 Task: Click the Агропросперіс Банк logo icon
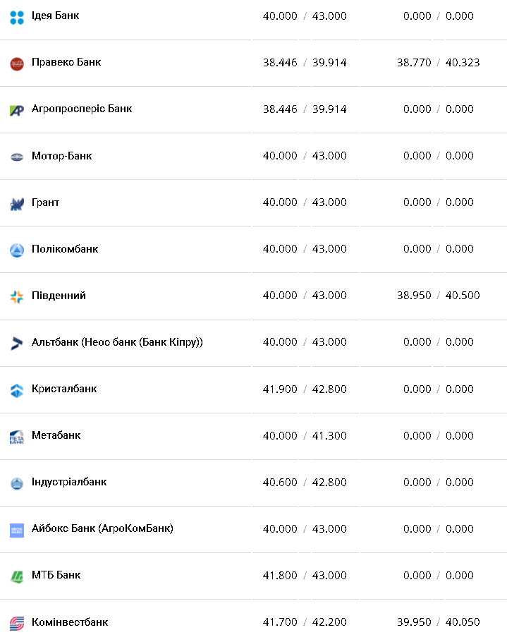point(17,110)
